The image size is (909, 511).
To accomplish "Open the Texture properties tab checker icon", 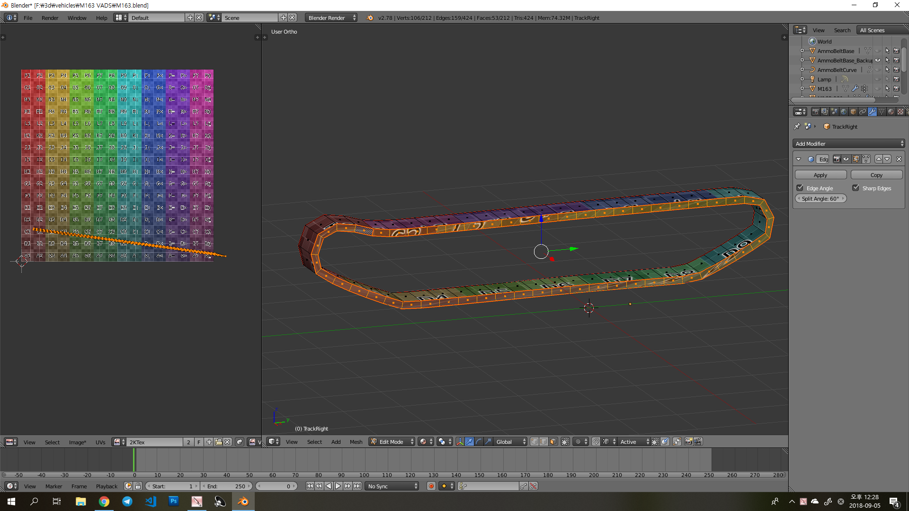I will tap(900, 112).
